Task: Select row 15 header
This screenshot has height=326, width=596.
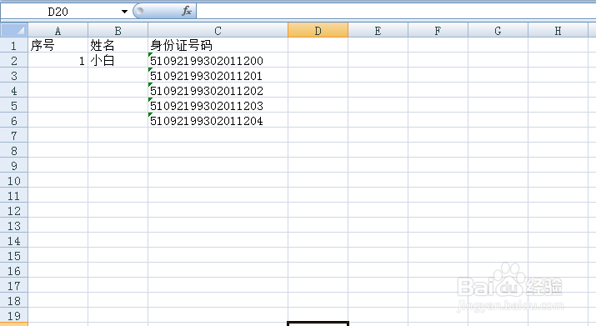Action: 14,256
